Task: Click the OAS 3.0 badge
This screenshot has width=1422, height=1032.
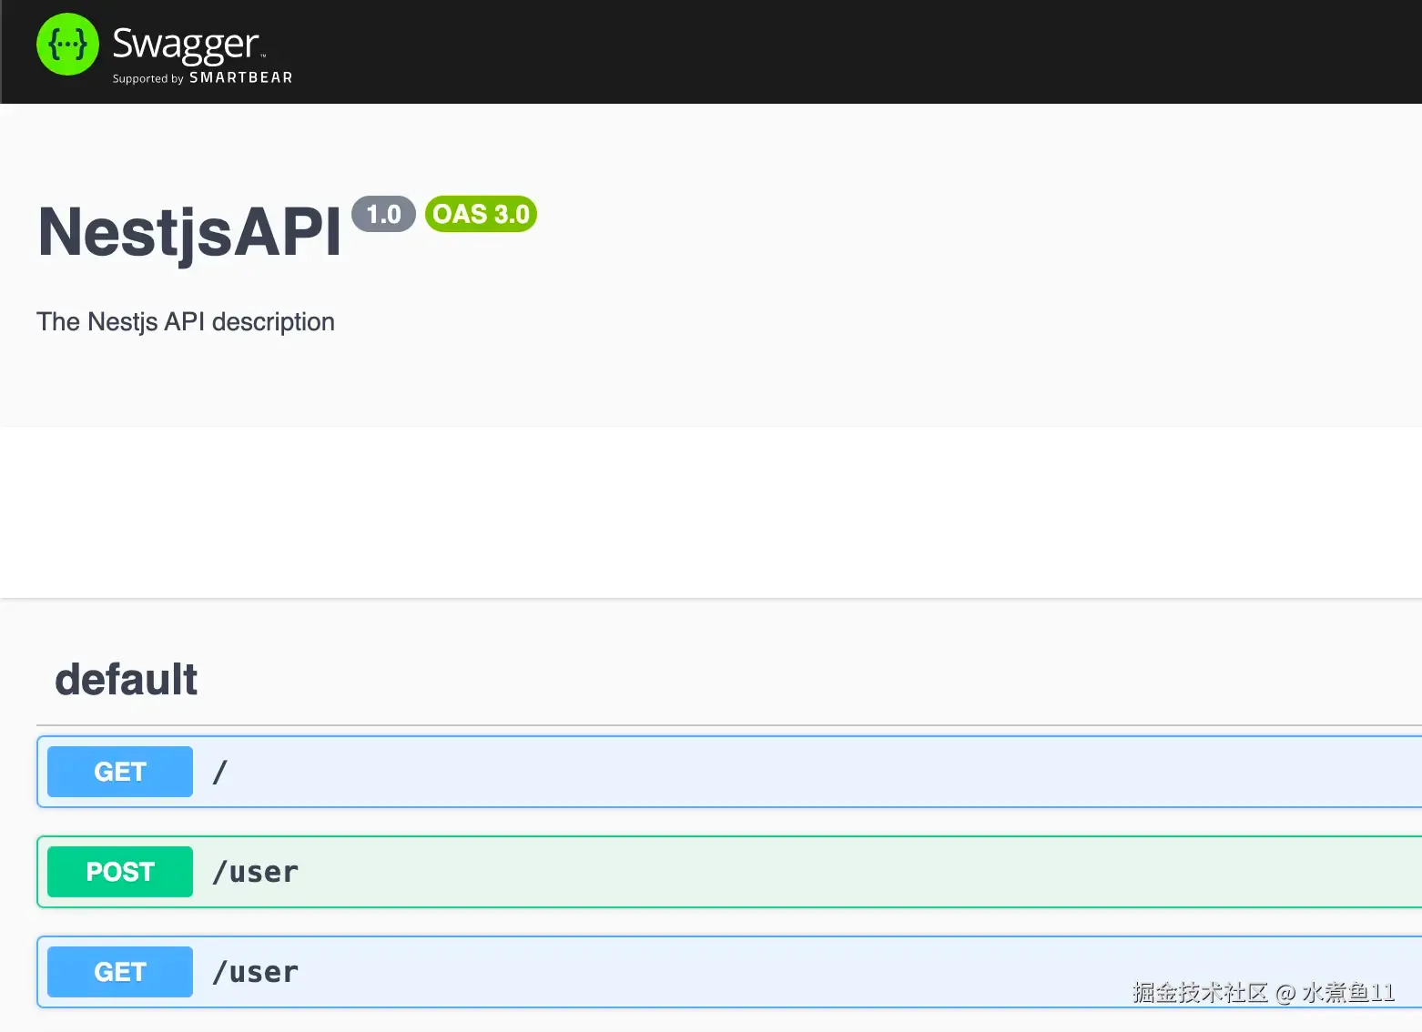Action: coord(481,214)
